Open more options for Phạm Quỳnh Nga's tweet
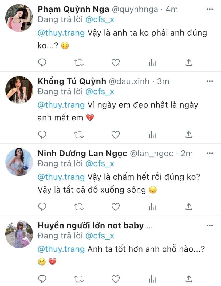The image size is (221, 286). tap(210, 9)
